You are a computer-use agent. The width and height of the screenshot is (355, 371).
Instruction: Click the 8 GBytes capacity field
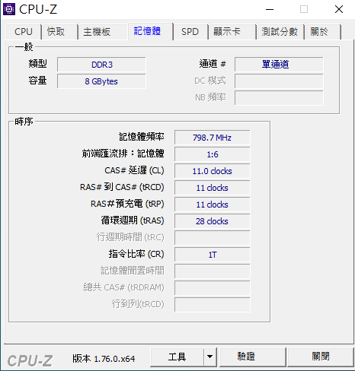(101, 81)
